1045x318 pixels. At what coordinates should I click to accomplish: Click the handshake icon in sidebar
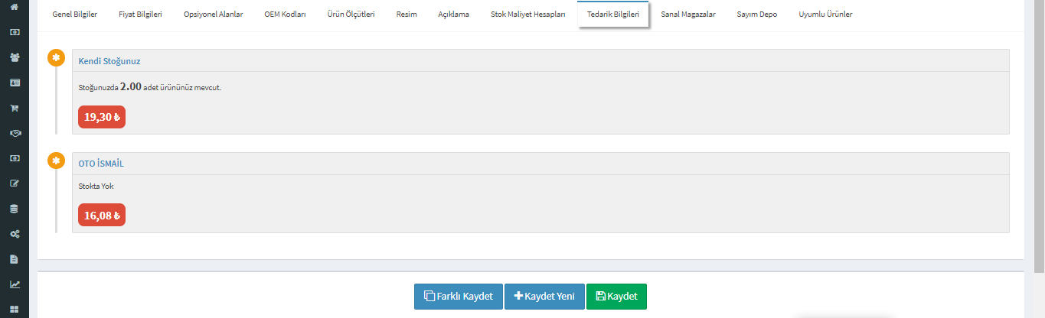pyautogui.click(x=14, y=133)
